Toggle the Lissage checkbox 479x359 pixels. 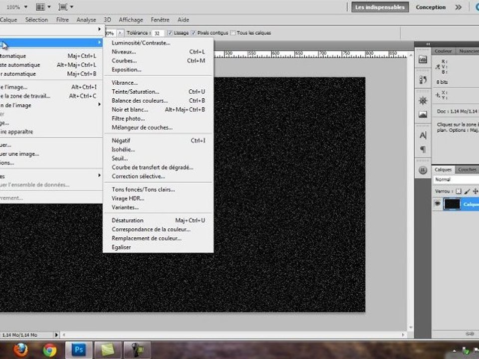[170, 33]
